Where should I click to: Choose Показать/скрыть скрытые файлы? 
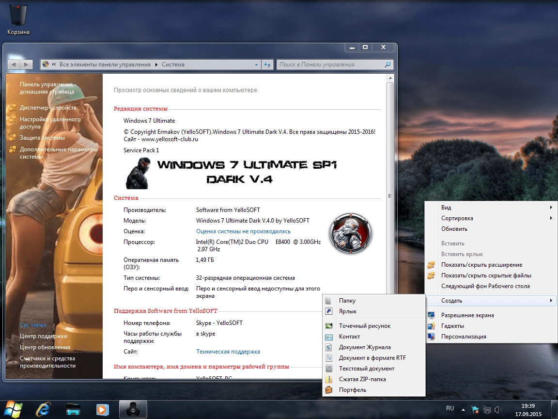[492, 275]
